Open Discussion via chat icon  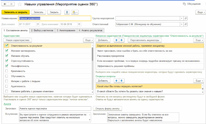point(184,4)
